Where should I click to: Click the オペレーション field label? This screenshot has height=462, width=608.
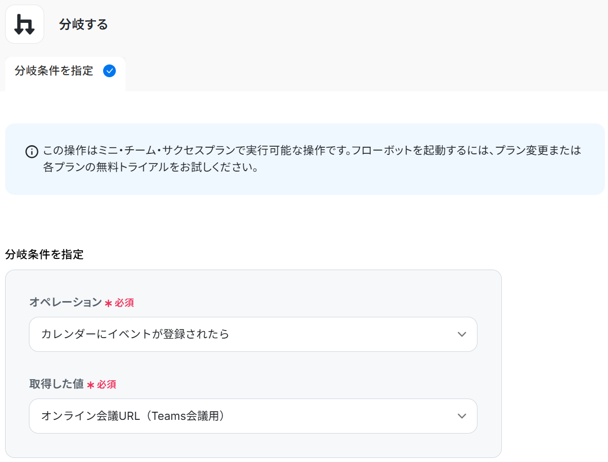click(66, 303)
